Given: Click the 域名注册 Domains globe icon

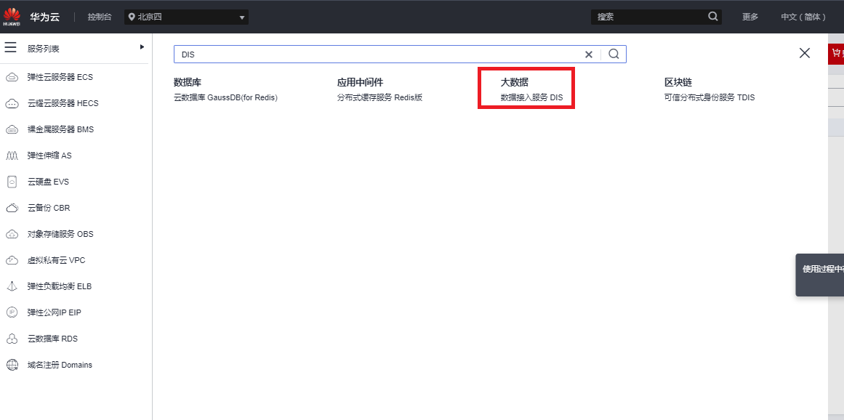Looking at the screenshot, I should 12,365.
